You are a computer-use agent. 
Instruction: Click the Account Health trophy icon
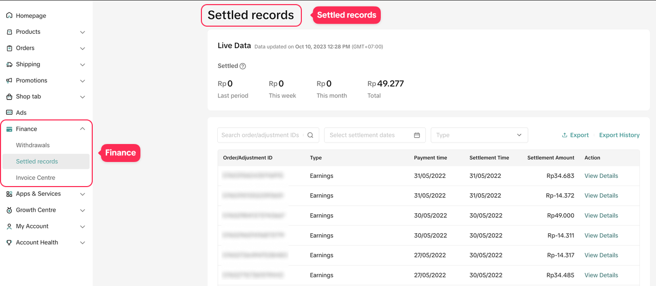click(x=9, y=242)
